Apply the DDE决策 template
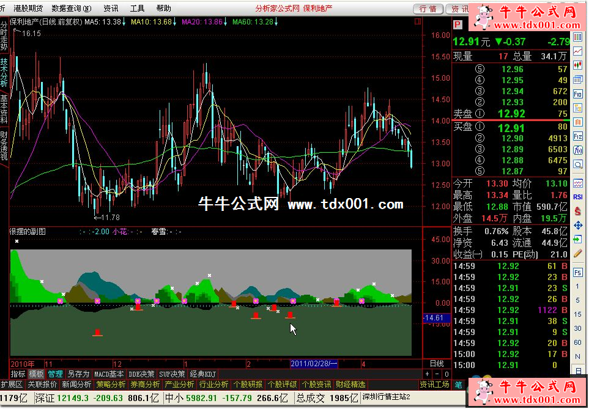Screen dimensions: 589x409 pyautogui.click(x=141, y=374)
